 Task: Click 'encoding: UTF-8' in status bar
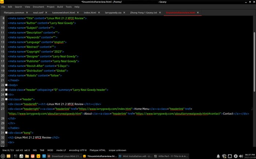tap(78, 150)
